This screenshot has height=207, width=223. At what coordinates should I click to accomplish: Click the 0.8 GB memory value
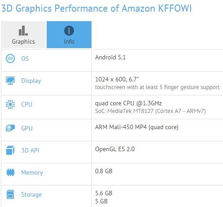[x=104, y=171]
